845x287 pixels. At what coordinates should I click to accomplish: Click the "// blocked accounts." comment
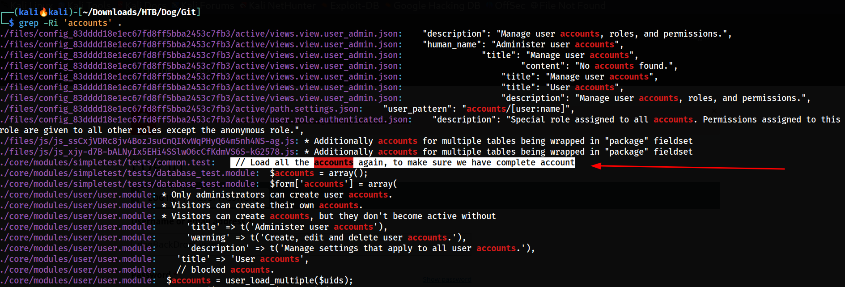(225, 270)
